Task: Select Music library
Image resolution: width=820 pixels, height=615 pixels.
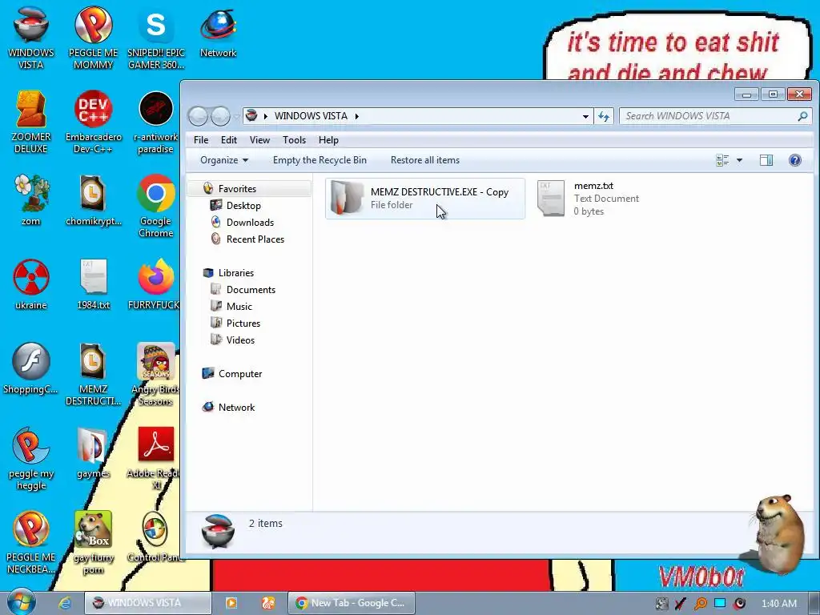Action: click(239, 307)
